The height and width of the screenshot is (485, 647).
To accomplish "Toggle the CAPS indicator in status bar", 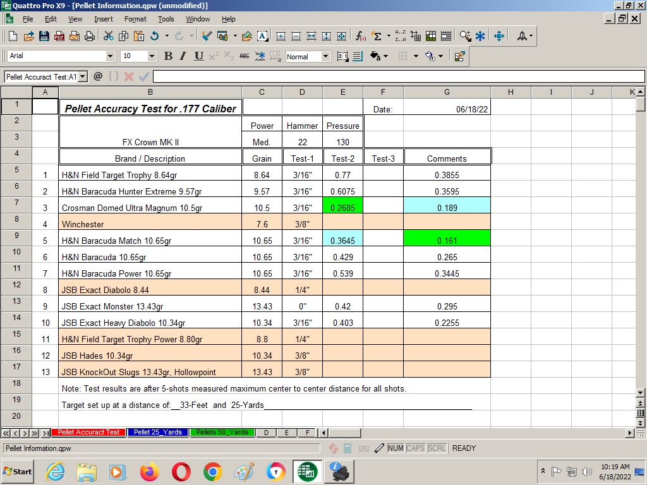I will (x=415, y=448).
